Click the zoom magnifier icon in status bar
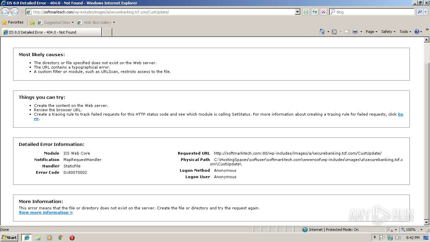 click(403, 230)
